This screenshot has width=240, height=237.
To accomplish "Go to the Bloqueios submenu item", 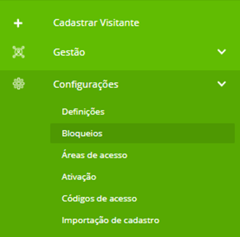I will pos(82,134).
